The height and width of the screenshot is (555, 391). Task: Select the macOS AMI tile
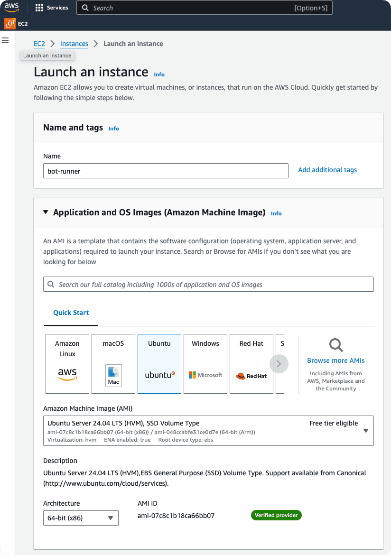113,363
